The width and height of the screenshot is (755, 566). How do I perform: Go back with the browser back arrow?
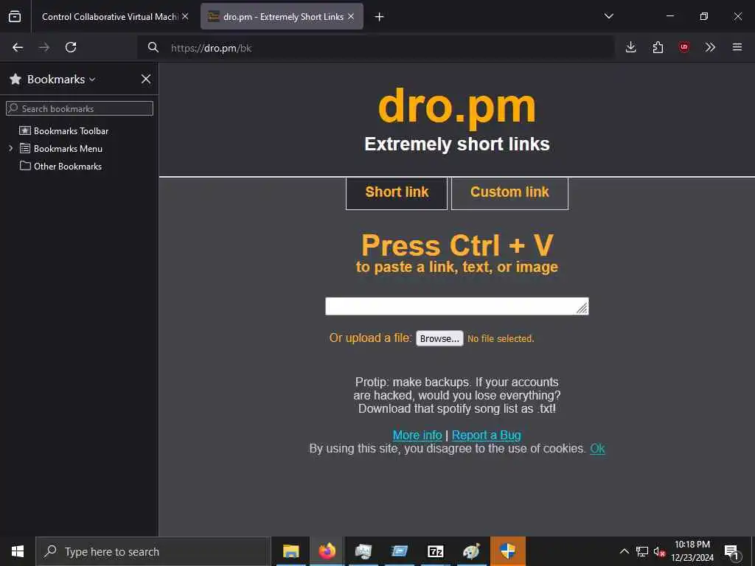pyautogui.click(x=18, y=47)
